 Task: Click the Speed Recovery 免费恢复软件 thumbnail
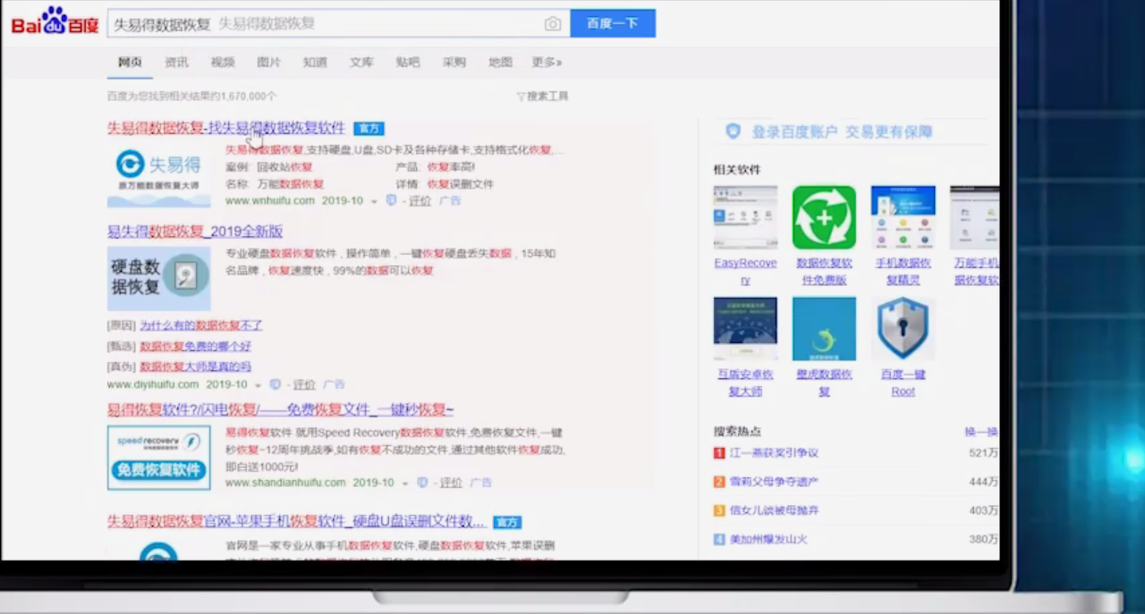pos(159,458)
